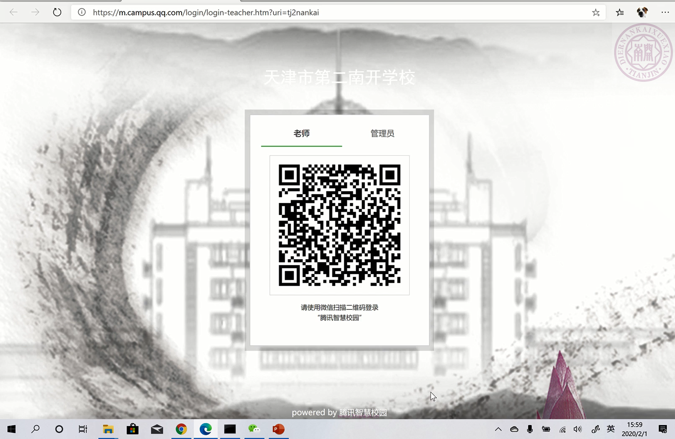Image resolution: width=675 pixels, height=439 pixels.
Task: Open Microsoft Store from taskbar
Action: click(x=133, y=429)
